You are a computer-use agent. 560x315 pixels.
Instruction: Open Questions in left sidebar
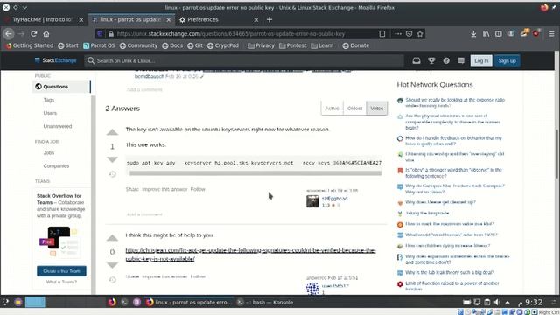point(61,87)
